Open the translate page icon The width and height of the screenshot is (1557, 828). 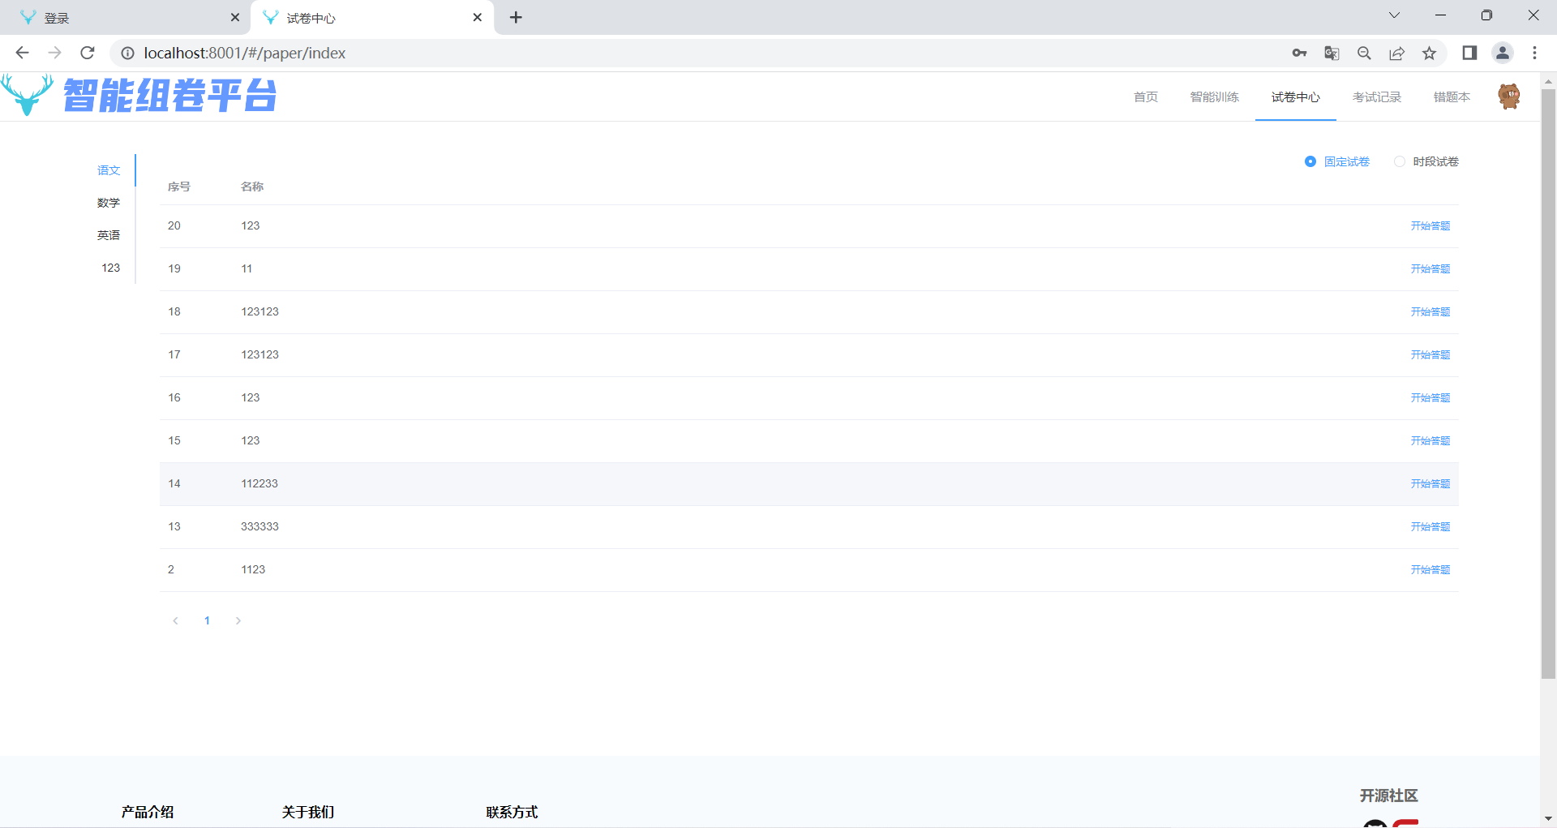click(x=1332, y=53)
